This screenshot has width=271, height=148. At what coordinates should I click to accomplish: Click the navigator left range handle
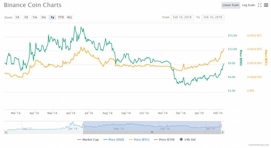[x=83, y=126]
